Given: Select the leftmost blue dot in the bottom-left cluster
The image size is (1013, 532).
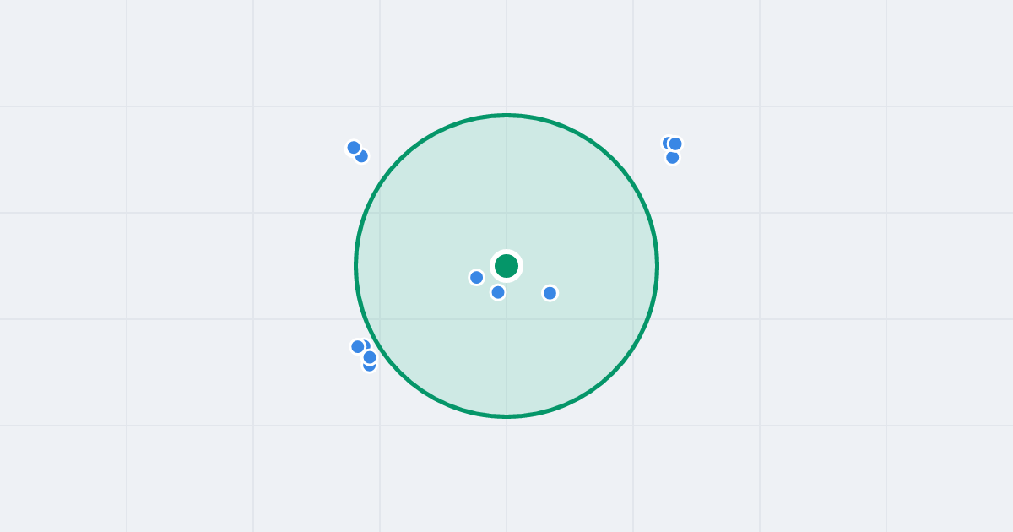Looking at the screenshot, I should point(358,346).
